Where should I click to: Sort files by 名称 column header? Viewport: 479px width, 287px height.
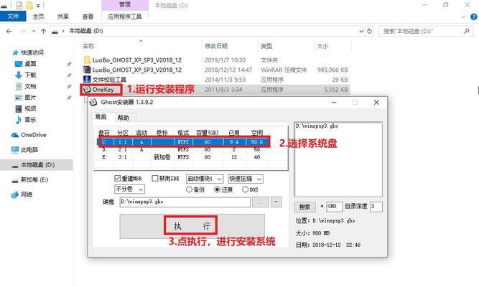[x=88, y=46]
